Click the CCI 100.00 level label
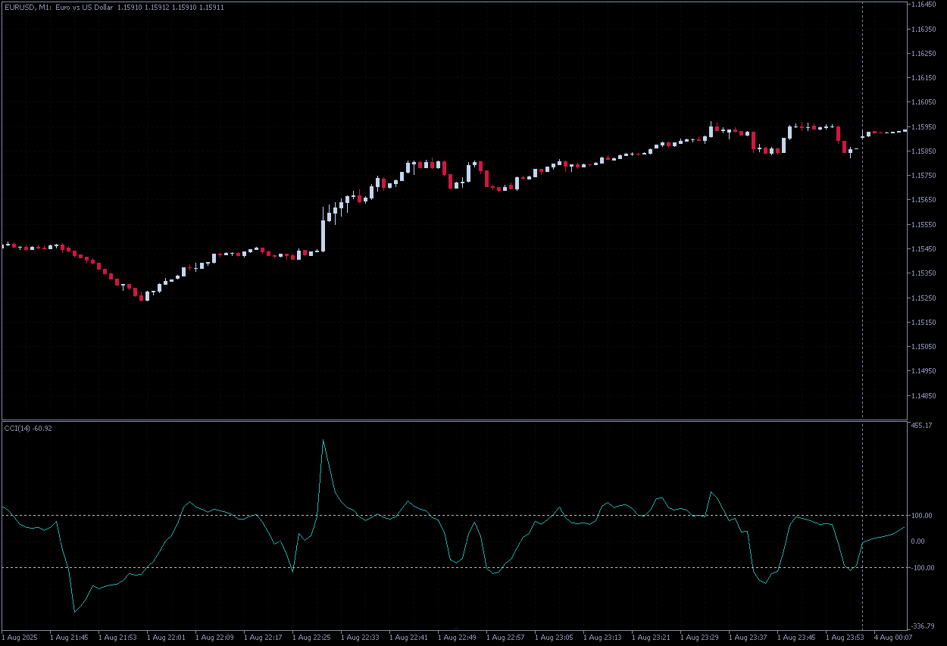This screenshot has height=646, width=947. (921, 516)
